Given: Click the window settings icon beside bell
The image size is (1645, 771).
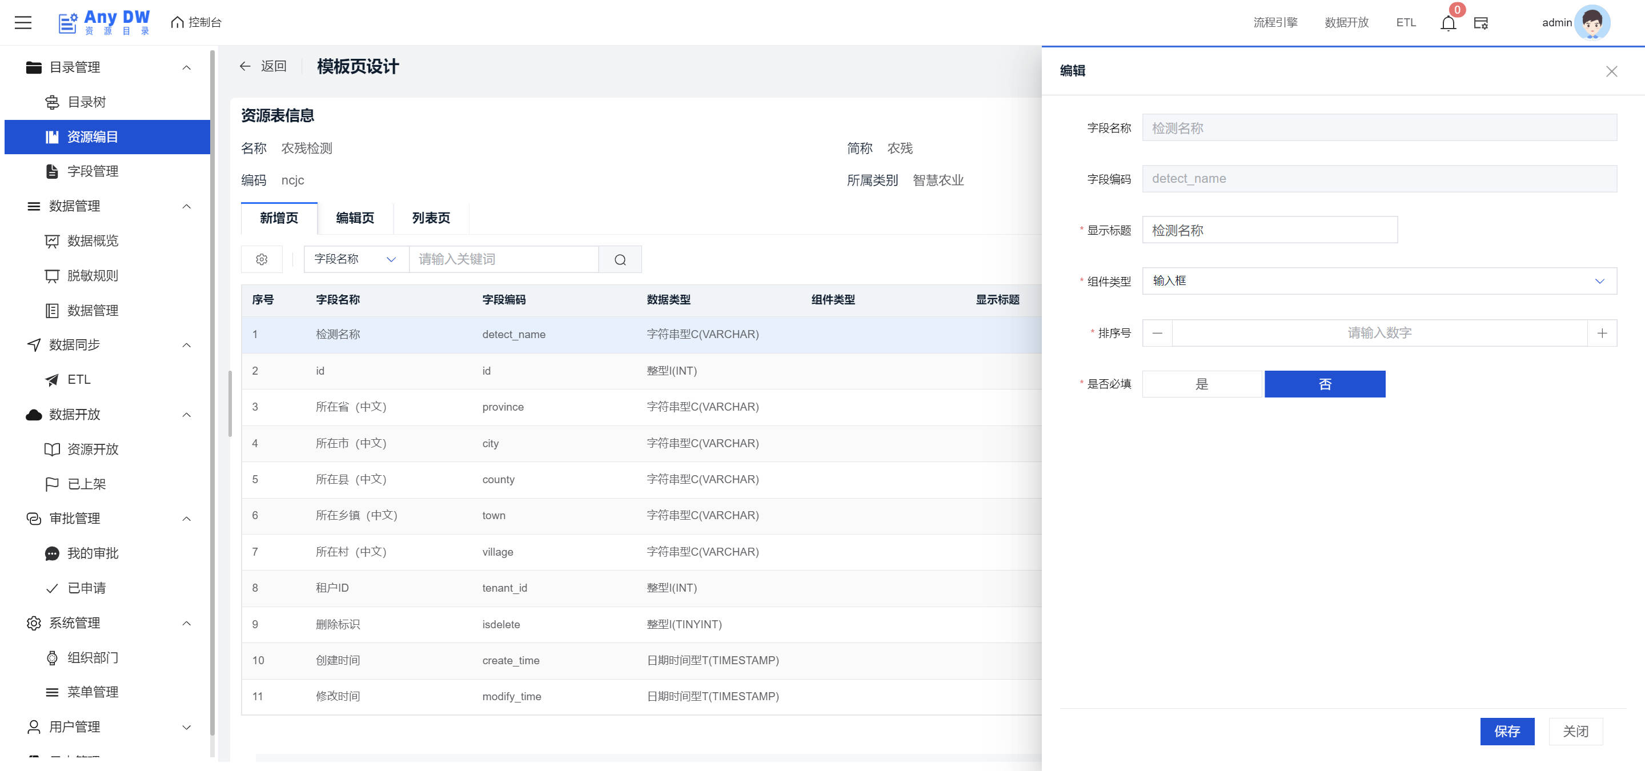Looking at the screenshot, I should pos(1480,23).
